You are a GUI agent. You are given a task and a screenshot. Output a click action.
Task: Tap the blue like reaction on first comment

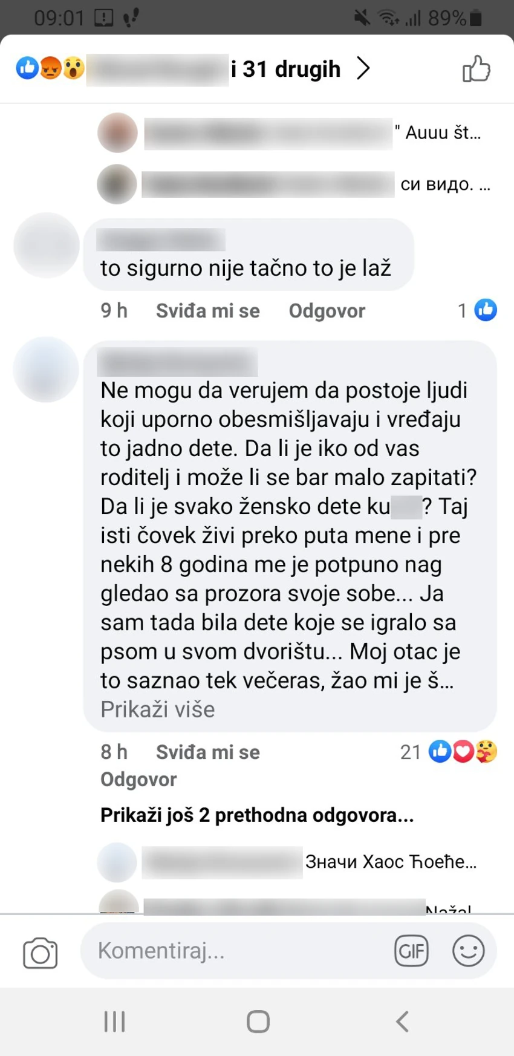[486, 310]
